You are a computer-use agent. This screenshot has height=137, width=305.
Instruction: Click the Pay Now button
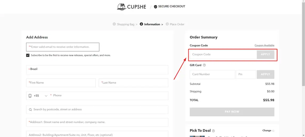[232, 112]
